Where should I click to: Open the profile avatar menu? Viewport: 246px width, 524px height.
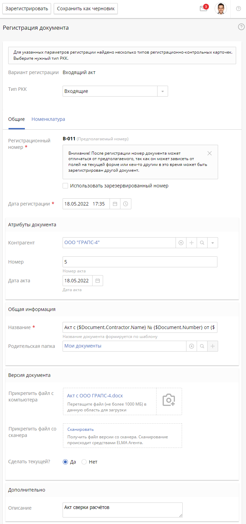tap(221, 9)
